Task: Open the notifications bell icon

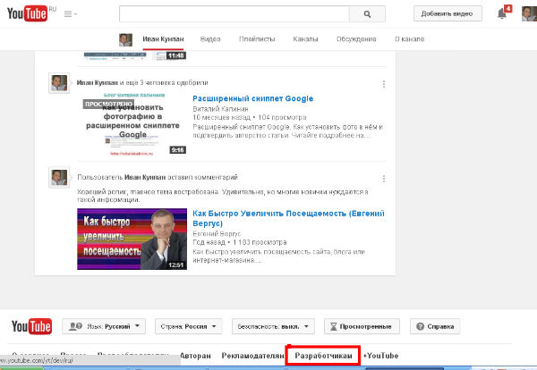Action: point(502,13)
